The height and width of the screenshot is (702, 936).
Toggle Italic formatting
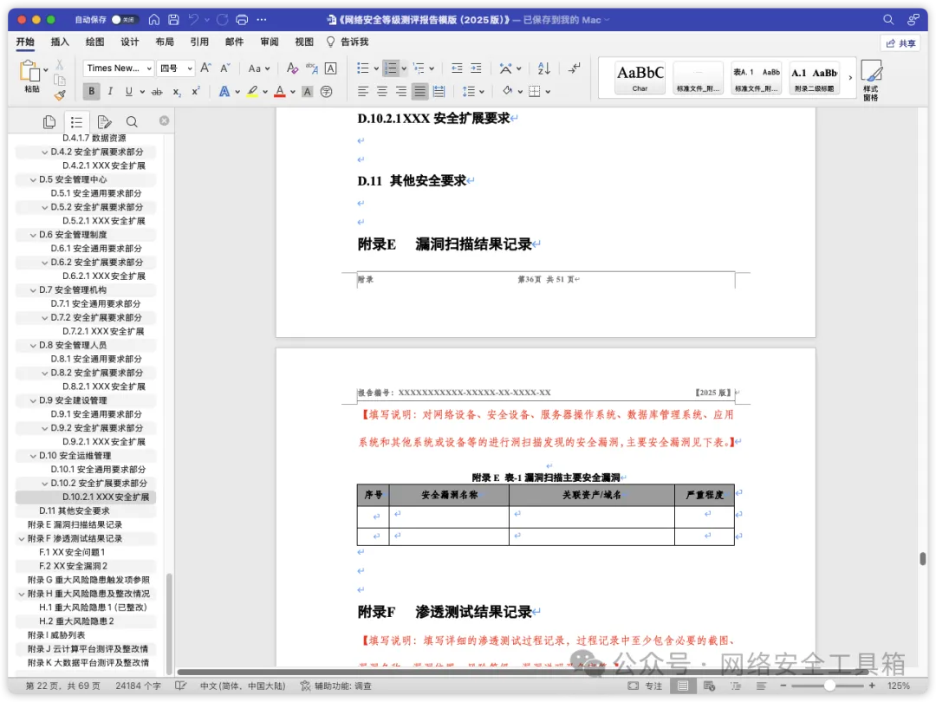point(110,91)
